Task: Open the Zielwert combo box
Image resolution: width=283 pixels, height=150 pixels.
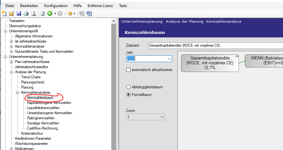Action: pos(216,45)
